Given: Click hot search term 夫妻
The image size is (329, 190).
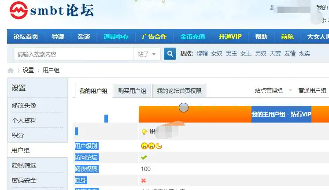Looking at the screenshot, I should (275, 53).
